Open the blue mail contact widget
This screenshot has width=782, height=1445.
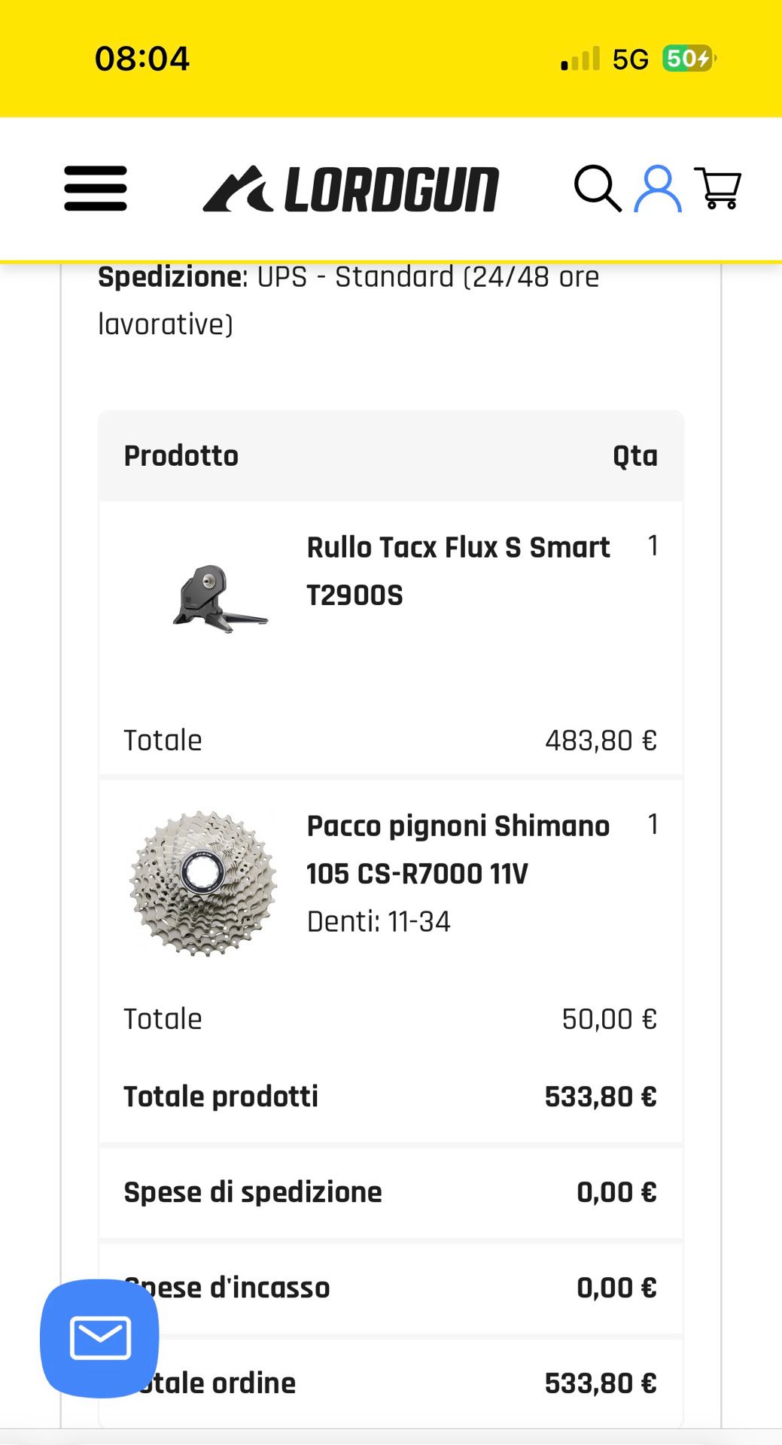(x=99, y=1338)
